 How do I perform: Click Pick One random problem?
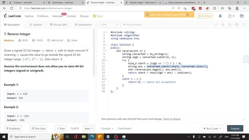point(39,128)
